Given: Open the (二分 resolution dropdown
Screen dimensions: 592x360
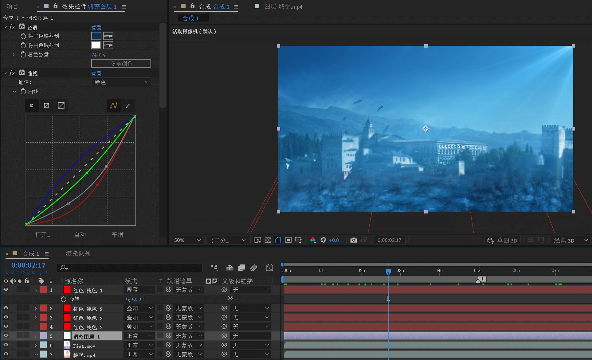Looking at the screenshot, I should [x=228, y=240].
